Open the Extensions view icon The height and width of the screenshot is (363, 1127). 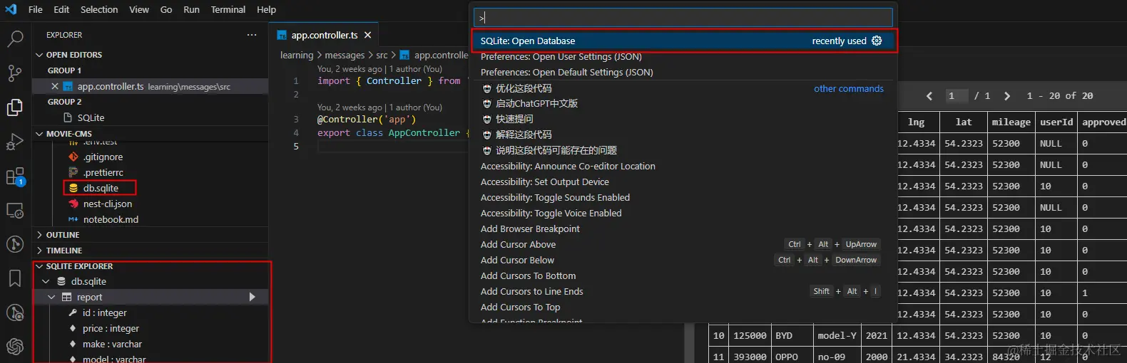tap(15, 176)
